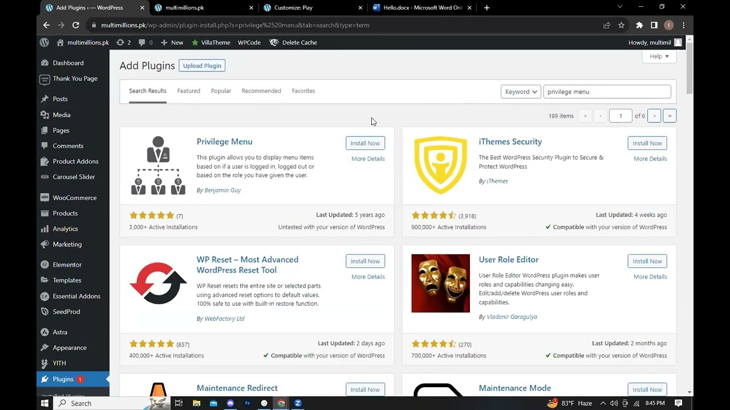The image size is (730, 410).
Task: Install the Privilege Menu plugin
Action: [x=365, y=143]
